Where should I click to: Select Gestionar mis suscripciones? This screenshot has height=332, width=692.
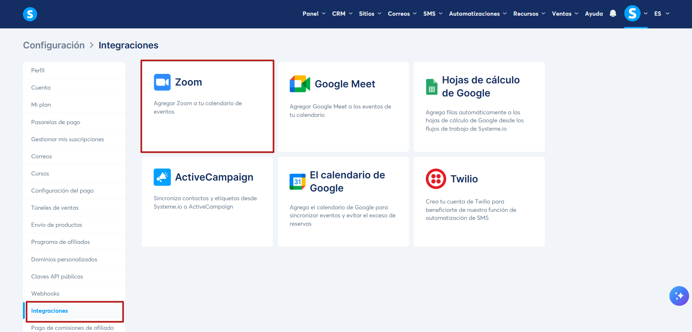click(x=74, y=139)
